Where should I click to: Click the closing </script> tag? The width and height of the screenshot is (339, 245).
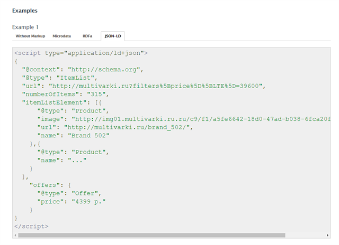31,226
